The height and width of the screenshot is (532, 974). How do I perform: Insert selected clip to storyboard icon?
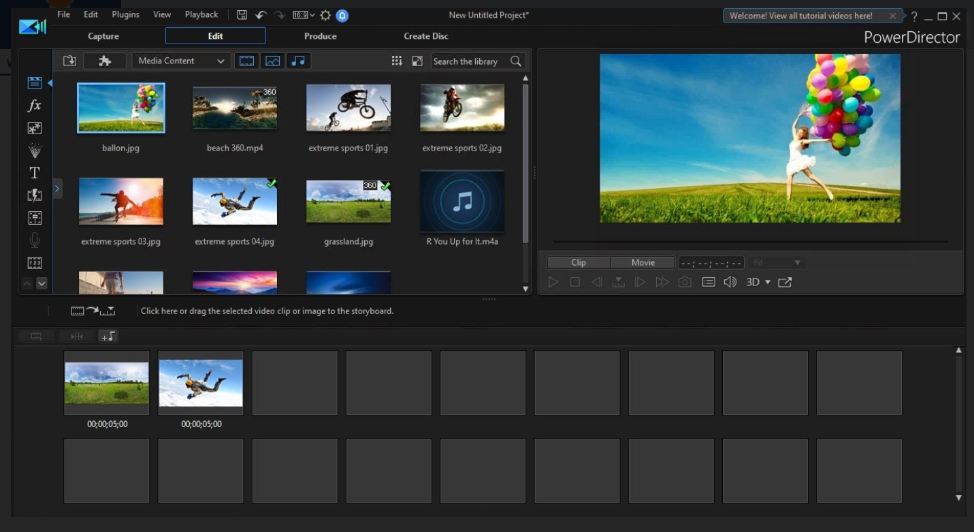(93, 311)
